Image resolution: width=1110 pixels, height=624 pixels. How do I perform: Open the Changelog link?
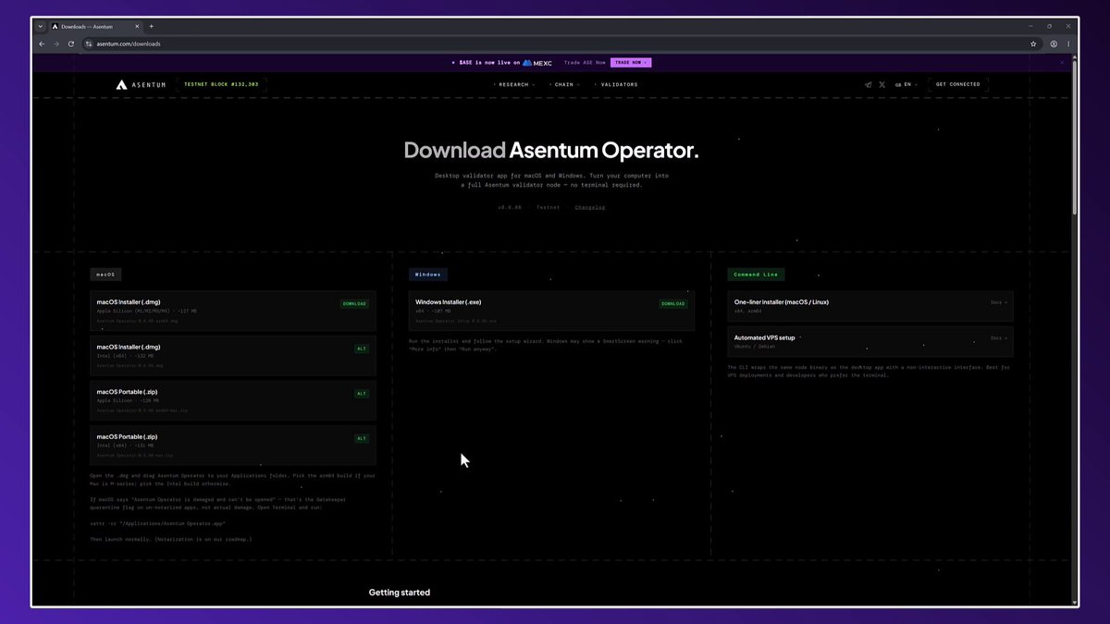[590, 207]
